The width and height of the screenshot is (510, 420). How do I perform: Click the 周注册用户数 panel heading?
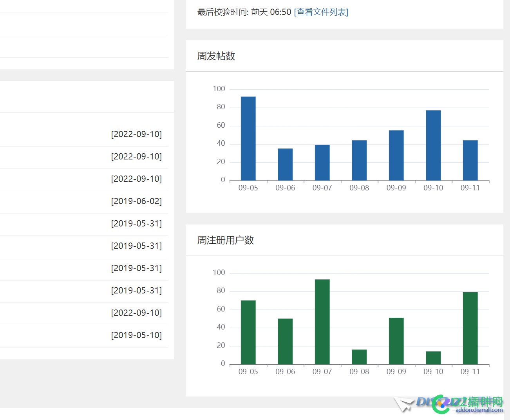click(x=226, y=240)
